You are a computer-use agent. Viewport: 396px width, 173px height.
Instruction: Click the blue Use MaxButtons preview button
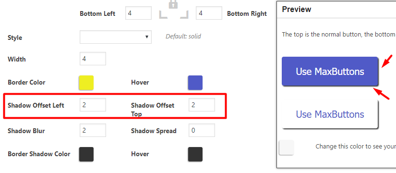tap(330, 71)
